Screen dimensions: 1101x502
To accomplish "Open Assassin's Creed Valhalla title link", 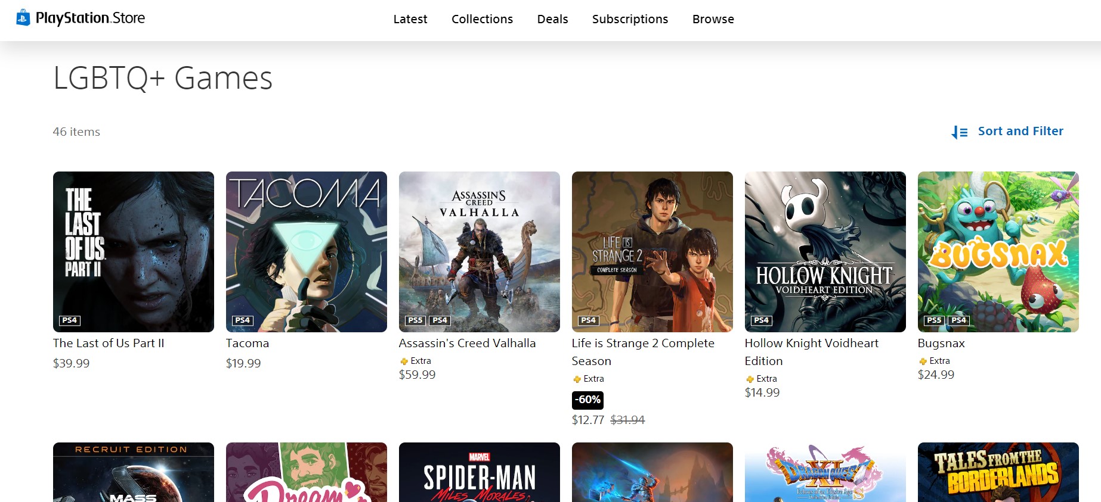I will [x=467, y=343].
